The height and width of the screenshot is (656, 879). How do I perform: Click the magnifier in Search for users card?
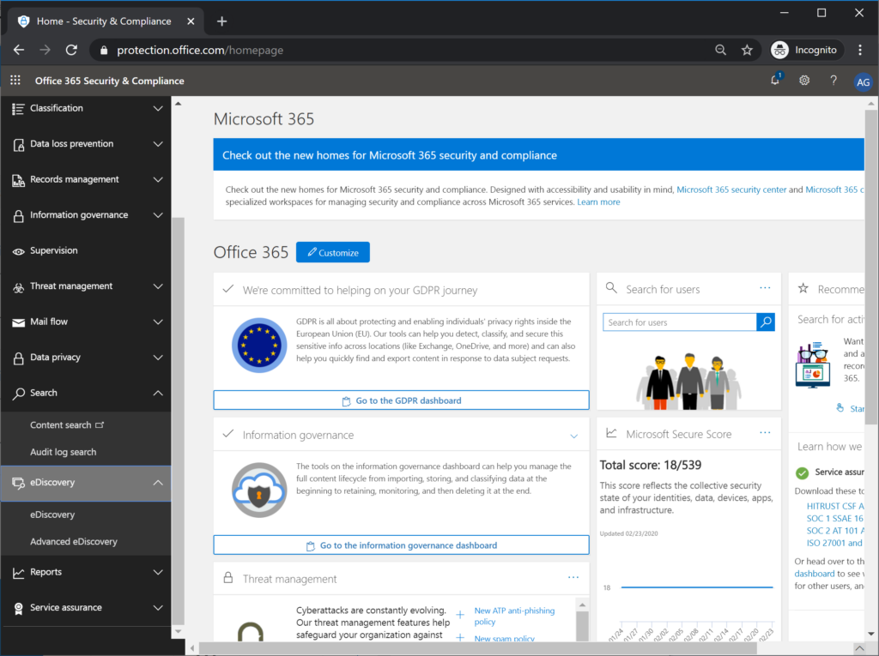[765, 322]
